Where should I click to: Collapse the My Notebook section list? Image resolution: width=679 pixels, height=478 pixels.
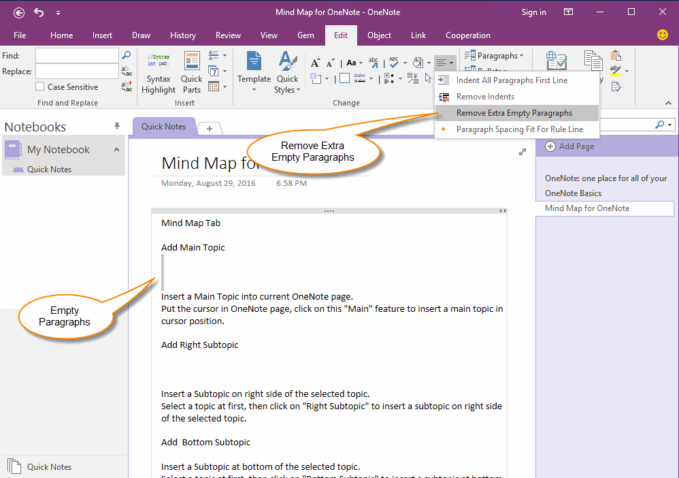(116, 150)
